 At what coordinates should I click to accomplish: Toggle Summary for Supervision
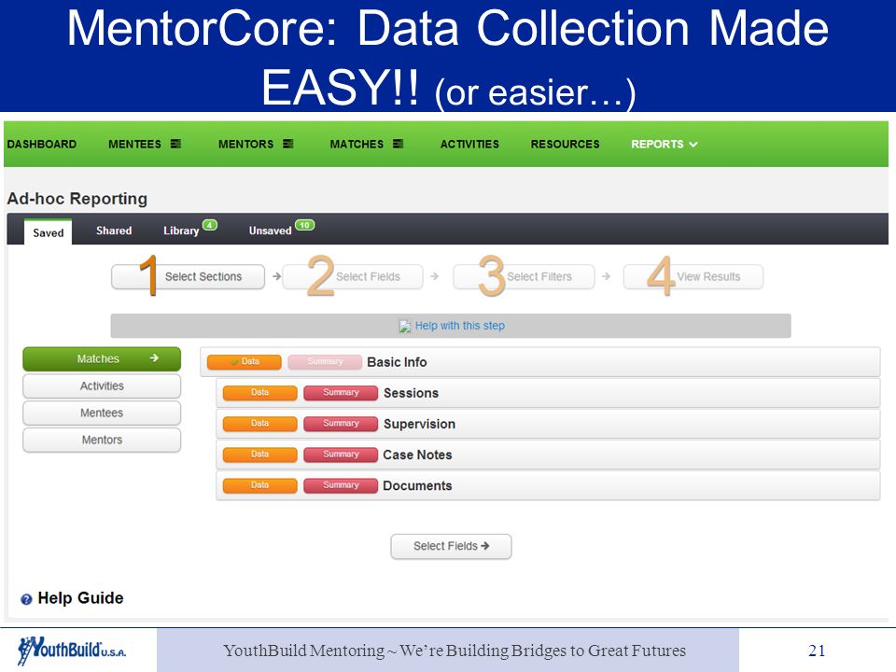341,424
